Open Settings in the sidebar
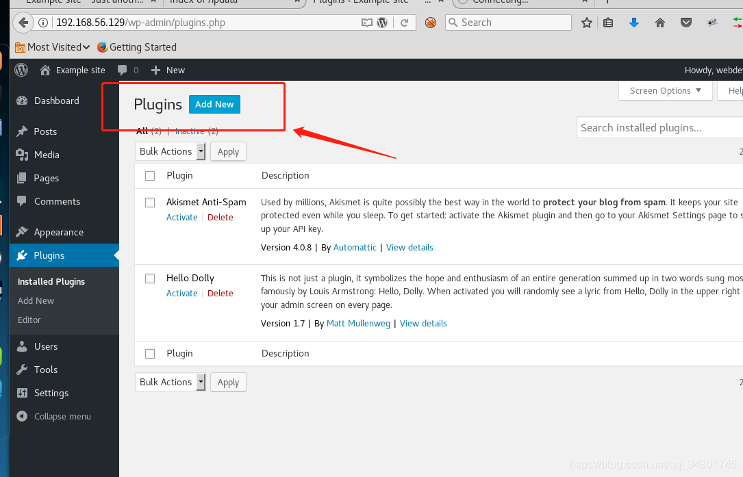 coord(64,393)
